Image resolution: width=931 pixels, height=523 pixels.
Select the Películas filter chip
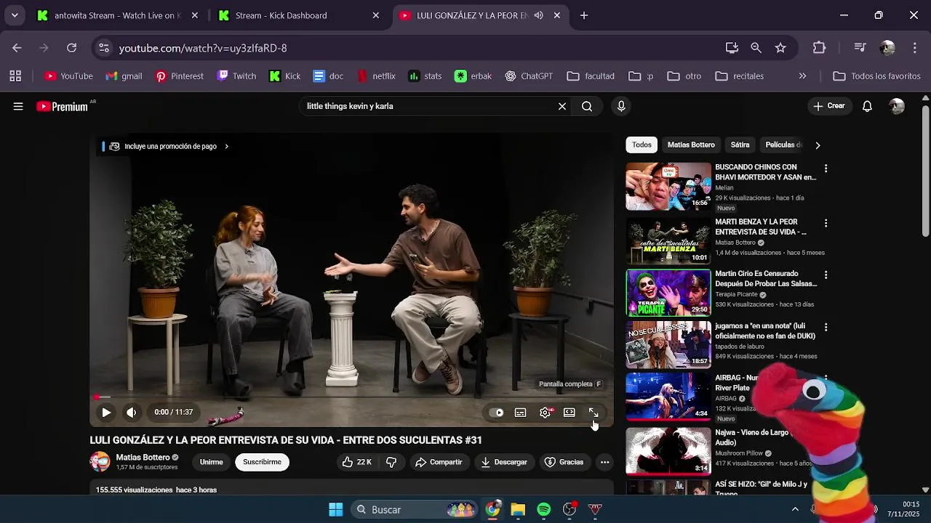click(783, 145)
